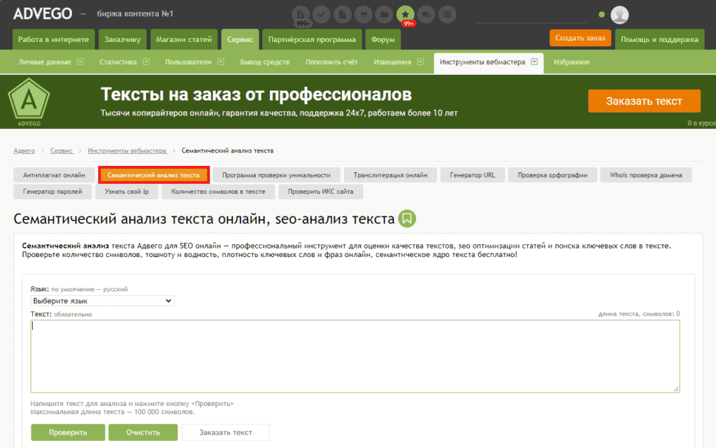Click inside the Текст input area
The height and width of the screenshot is (448, 716).
tap(355, 356)
